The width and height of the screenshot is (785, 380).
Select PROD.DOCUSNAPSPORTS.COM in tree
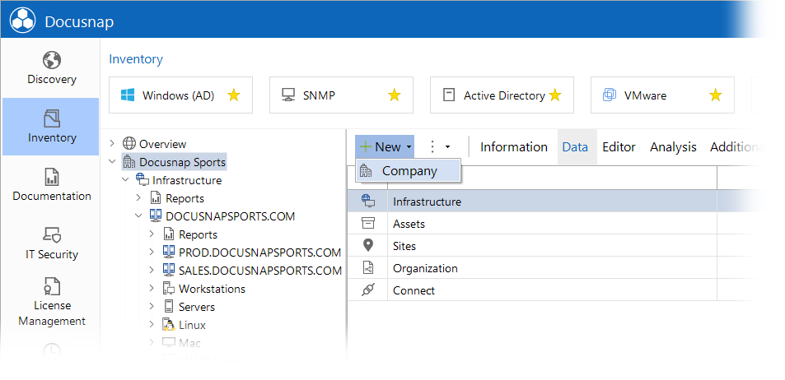[x=259, y=253]
